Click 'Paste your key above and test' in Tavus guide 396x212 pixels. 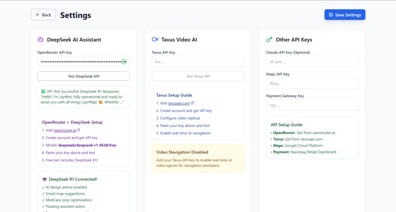click(x=183, y=126)
